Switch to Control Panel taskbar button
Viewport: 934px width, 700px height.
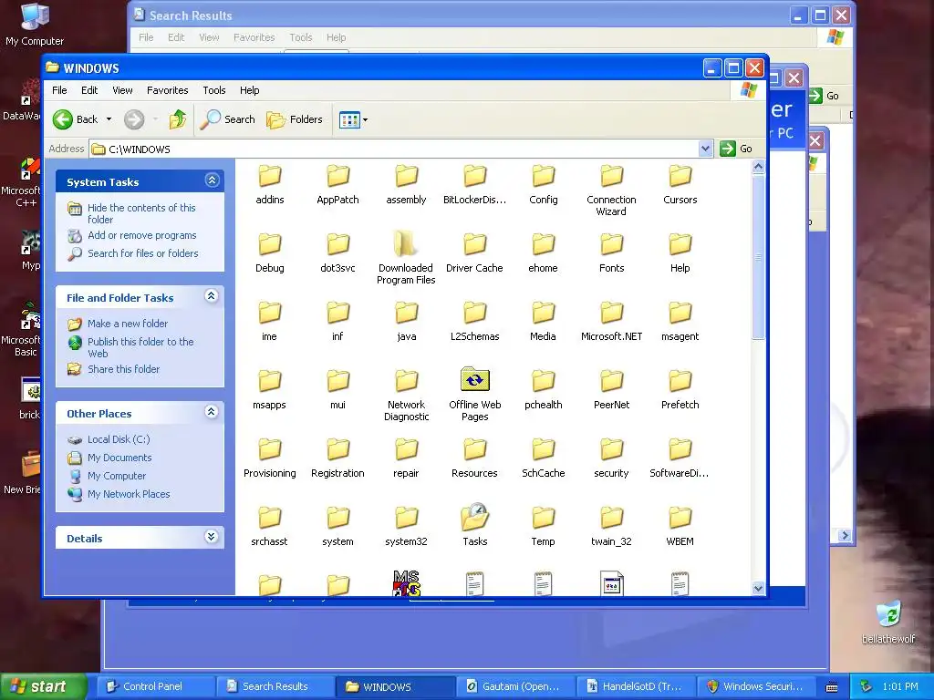coord(155,686)
